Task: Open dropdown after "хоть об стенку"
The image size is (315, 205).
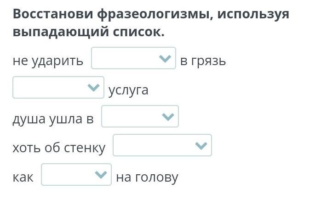Action: [x=162, y=145]
